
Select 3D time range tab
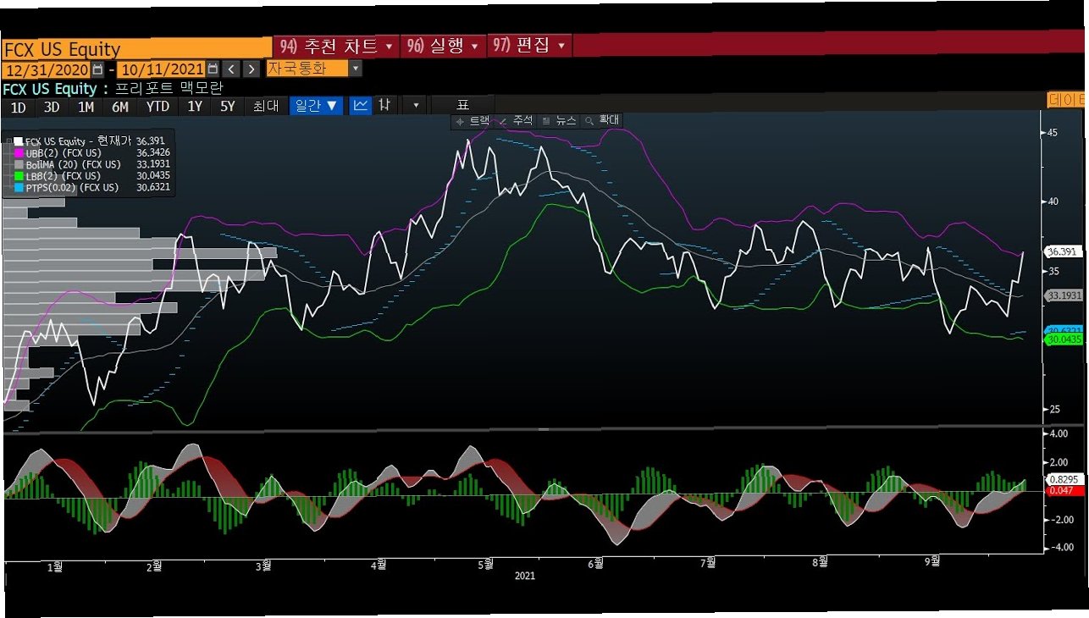point(52,107)
